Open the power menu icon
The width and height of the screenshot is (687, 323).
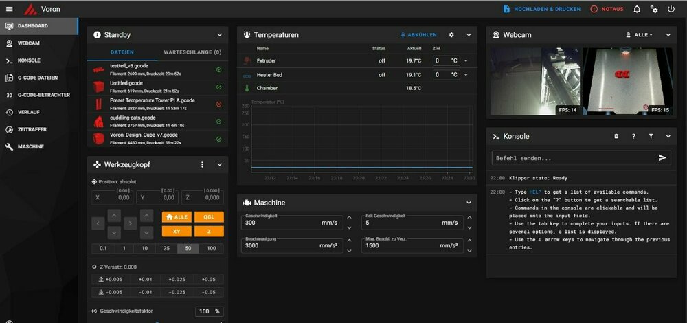[671, 9]
